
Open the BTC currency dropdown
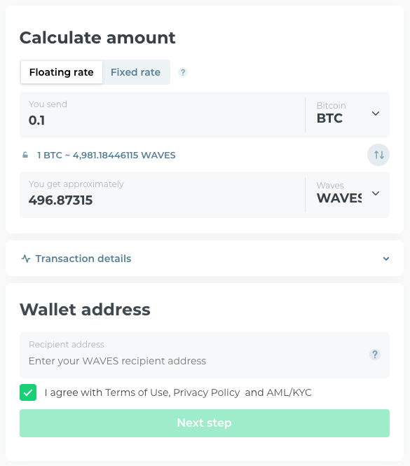pyautogui.click(x=348, y=115)
